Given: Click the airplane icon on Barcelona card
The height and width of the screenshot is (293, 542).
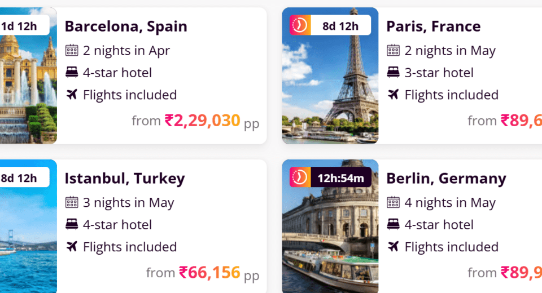Looking at the screenshot, I should (x=72, y=95).
